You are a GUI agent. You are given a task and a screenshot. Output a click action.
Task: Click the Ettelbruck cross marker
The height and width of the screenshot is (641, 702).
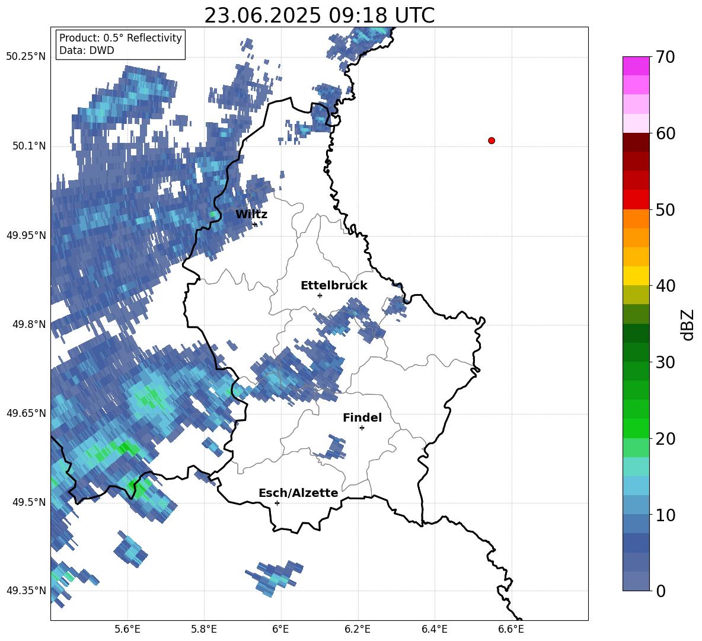click(320, 295)
